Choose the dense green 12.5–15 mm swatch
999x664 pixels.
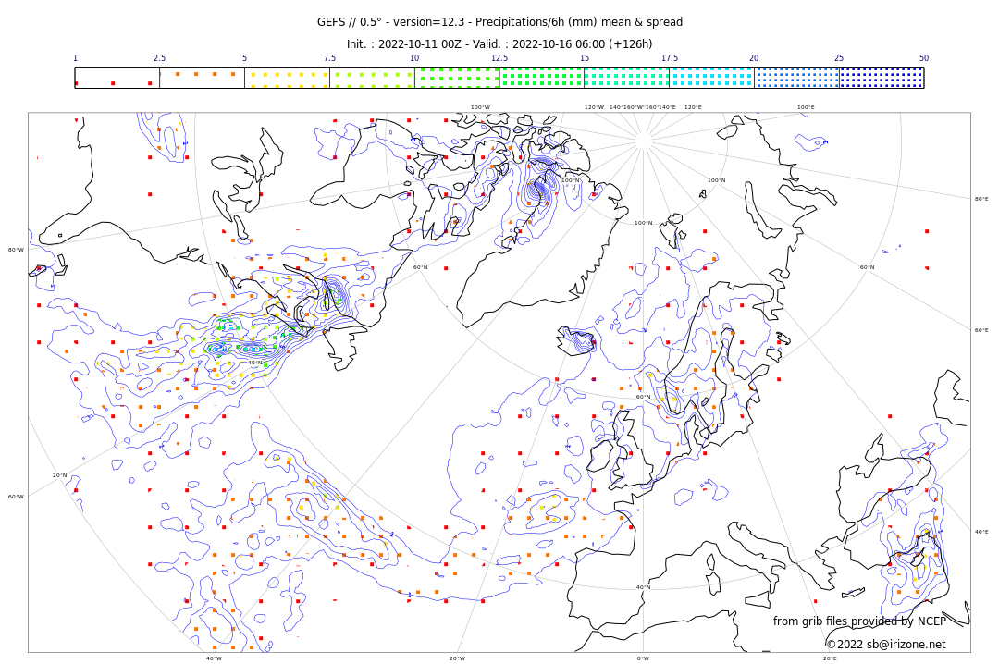point(541,78)
